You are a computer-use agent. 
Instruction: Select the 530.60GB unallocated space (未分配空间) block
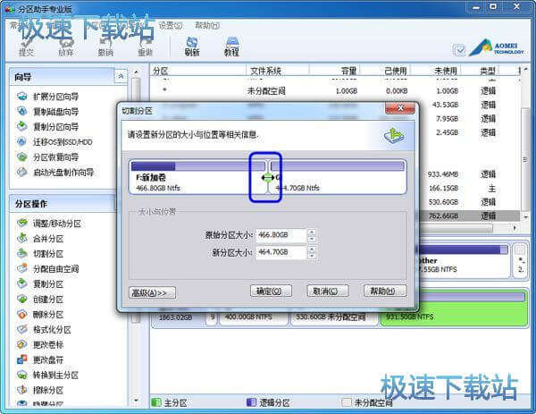[x=334, y=317]
